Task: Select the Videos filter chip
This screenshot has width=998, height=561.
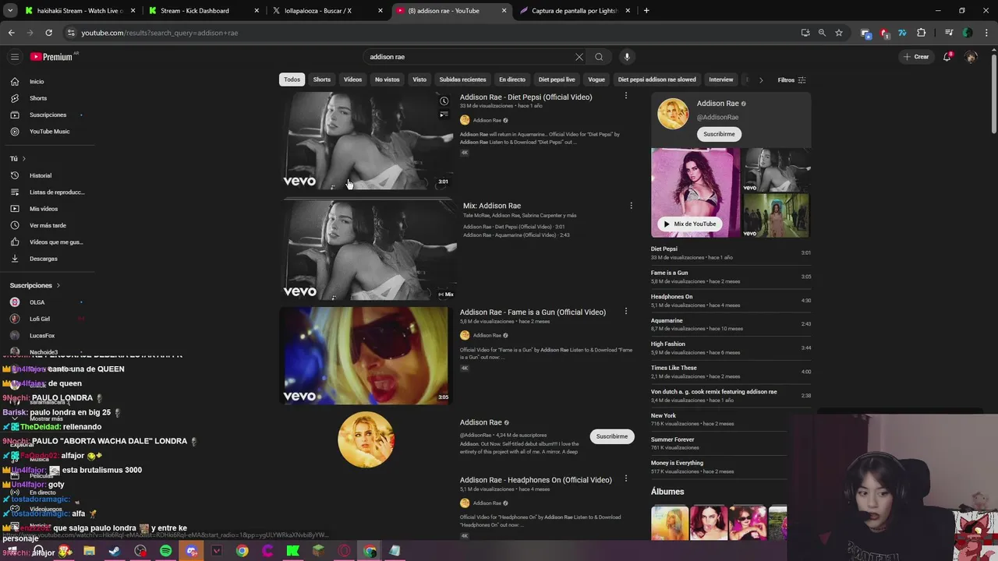Action: coord(353,79)
